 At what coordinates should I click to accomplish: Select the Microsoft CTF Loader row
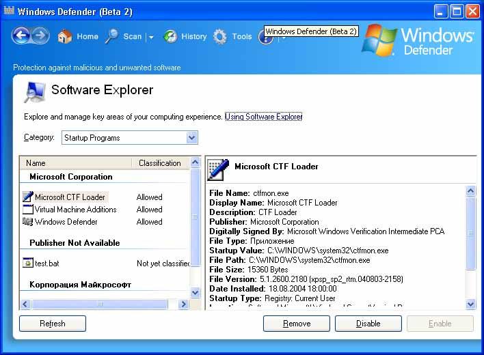105,197
